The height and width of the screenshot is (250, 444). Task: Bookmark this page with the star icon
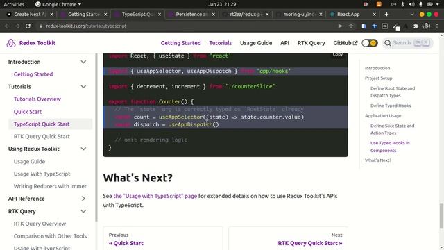click(x=351, y=26)
